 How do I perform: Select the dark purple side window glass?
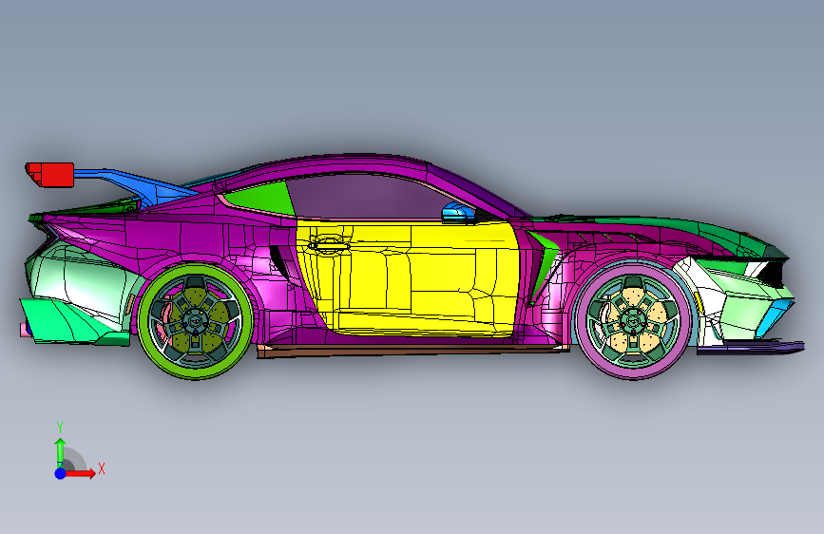point(368,197)
